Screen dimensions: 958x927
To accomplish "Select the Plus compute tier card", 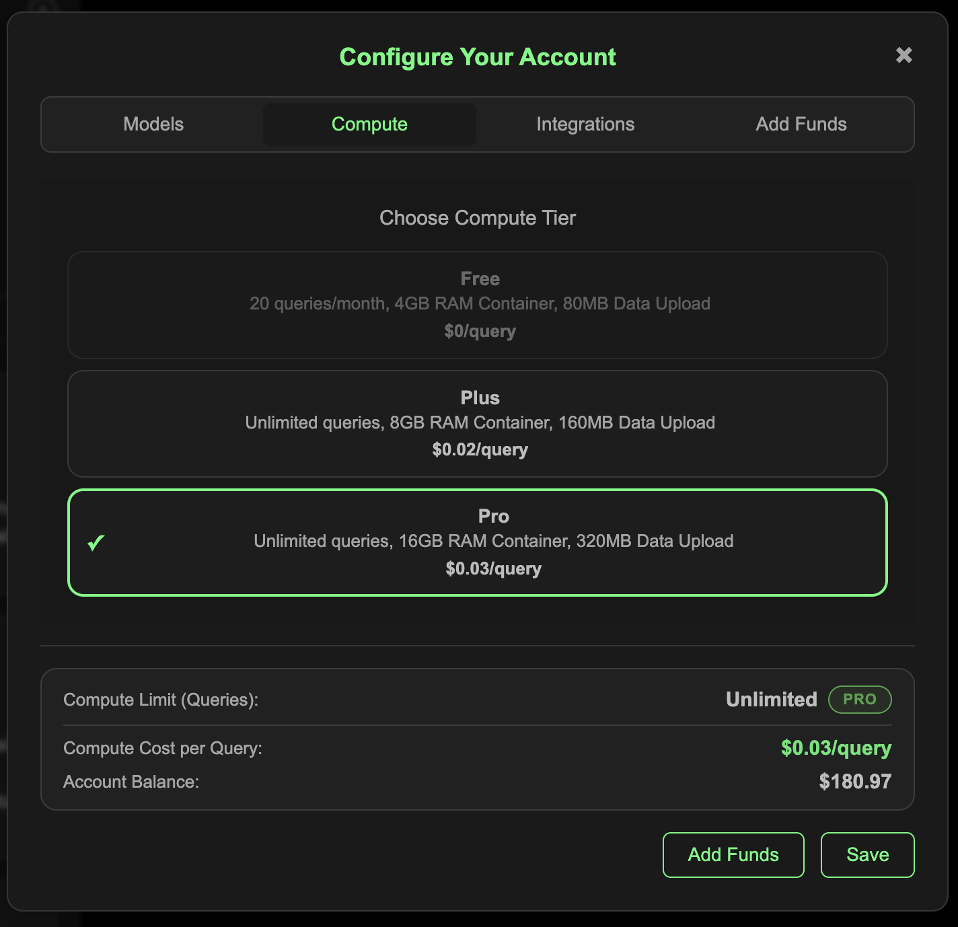I will pos(478,424).
